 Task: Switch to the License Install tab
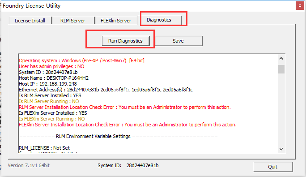point(30,21)
